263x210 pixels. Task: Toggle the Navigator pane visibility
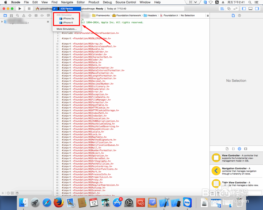point(244,9)
